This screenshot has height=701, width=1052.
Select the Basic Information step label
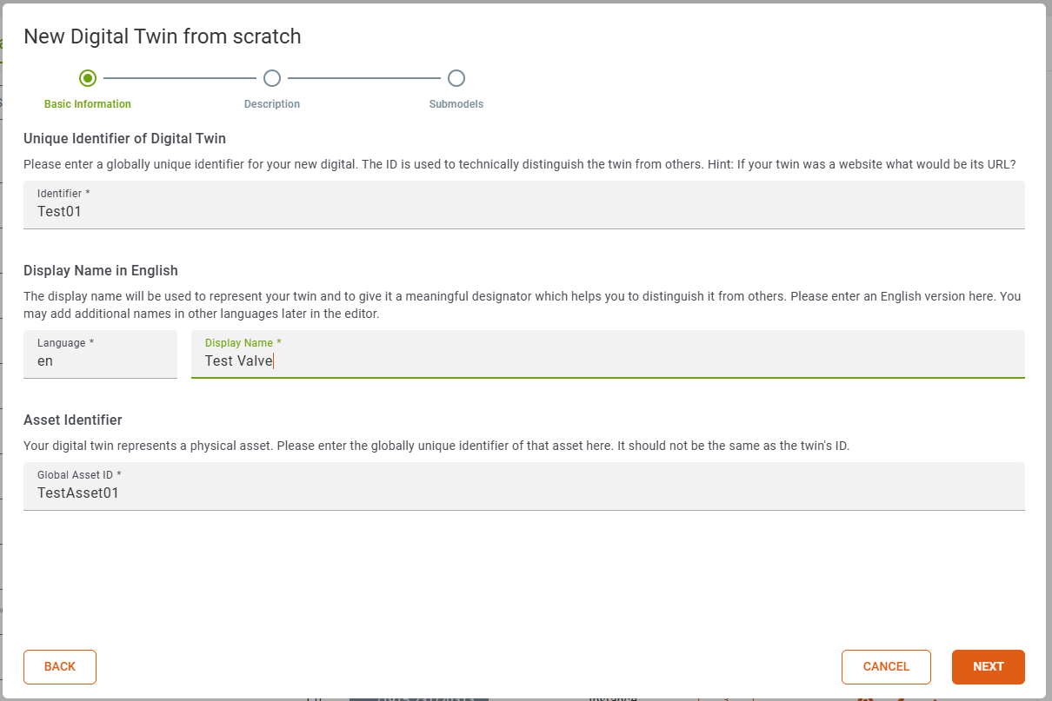[88, 104]
